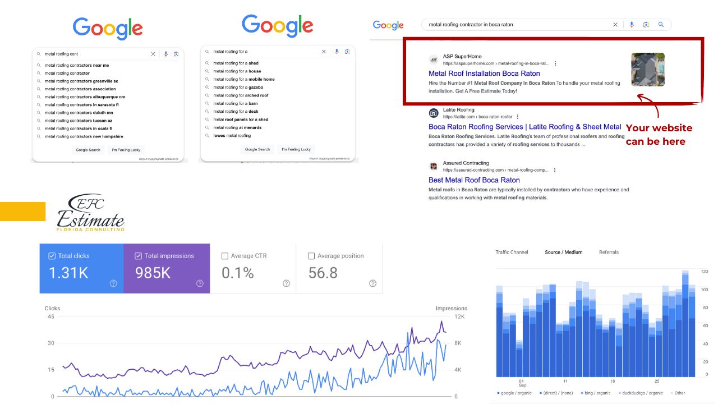Image resolution: width=718 pixels, height=404 pixels.
Task: Click the Assured Contracting favicon
Action: (434, 166)
